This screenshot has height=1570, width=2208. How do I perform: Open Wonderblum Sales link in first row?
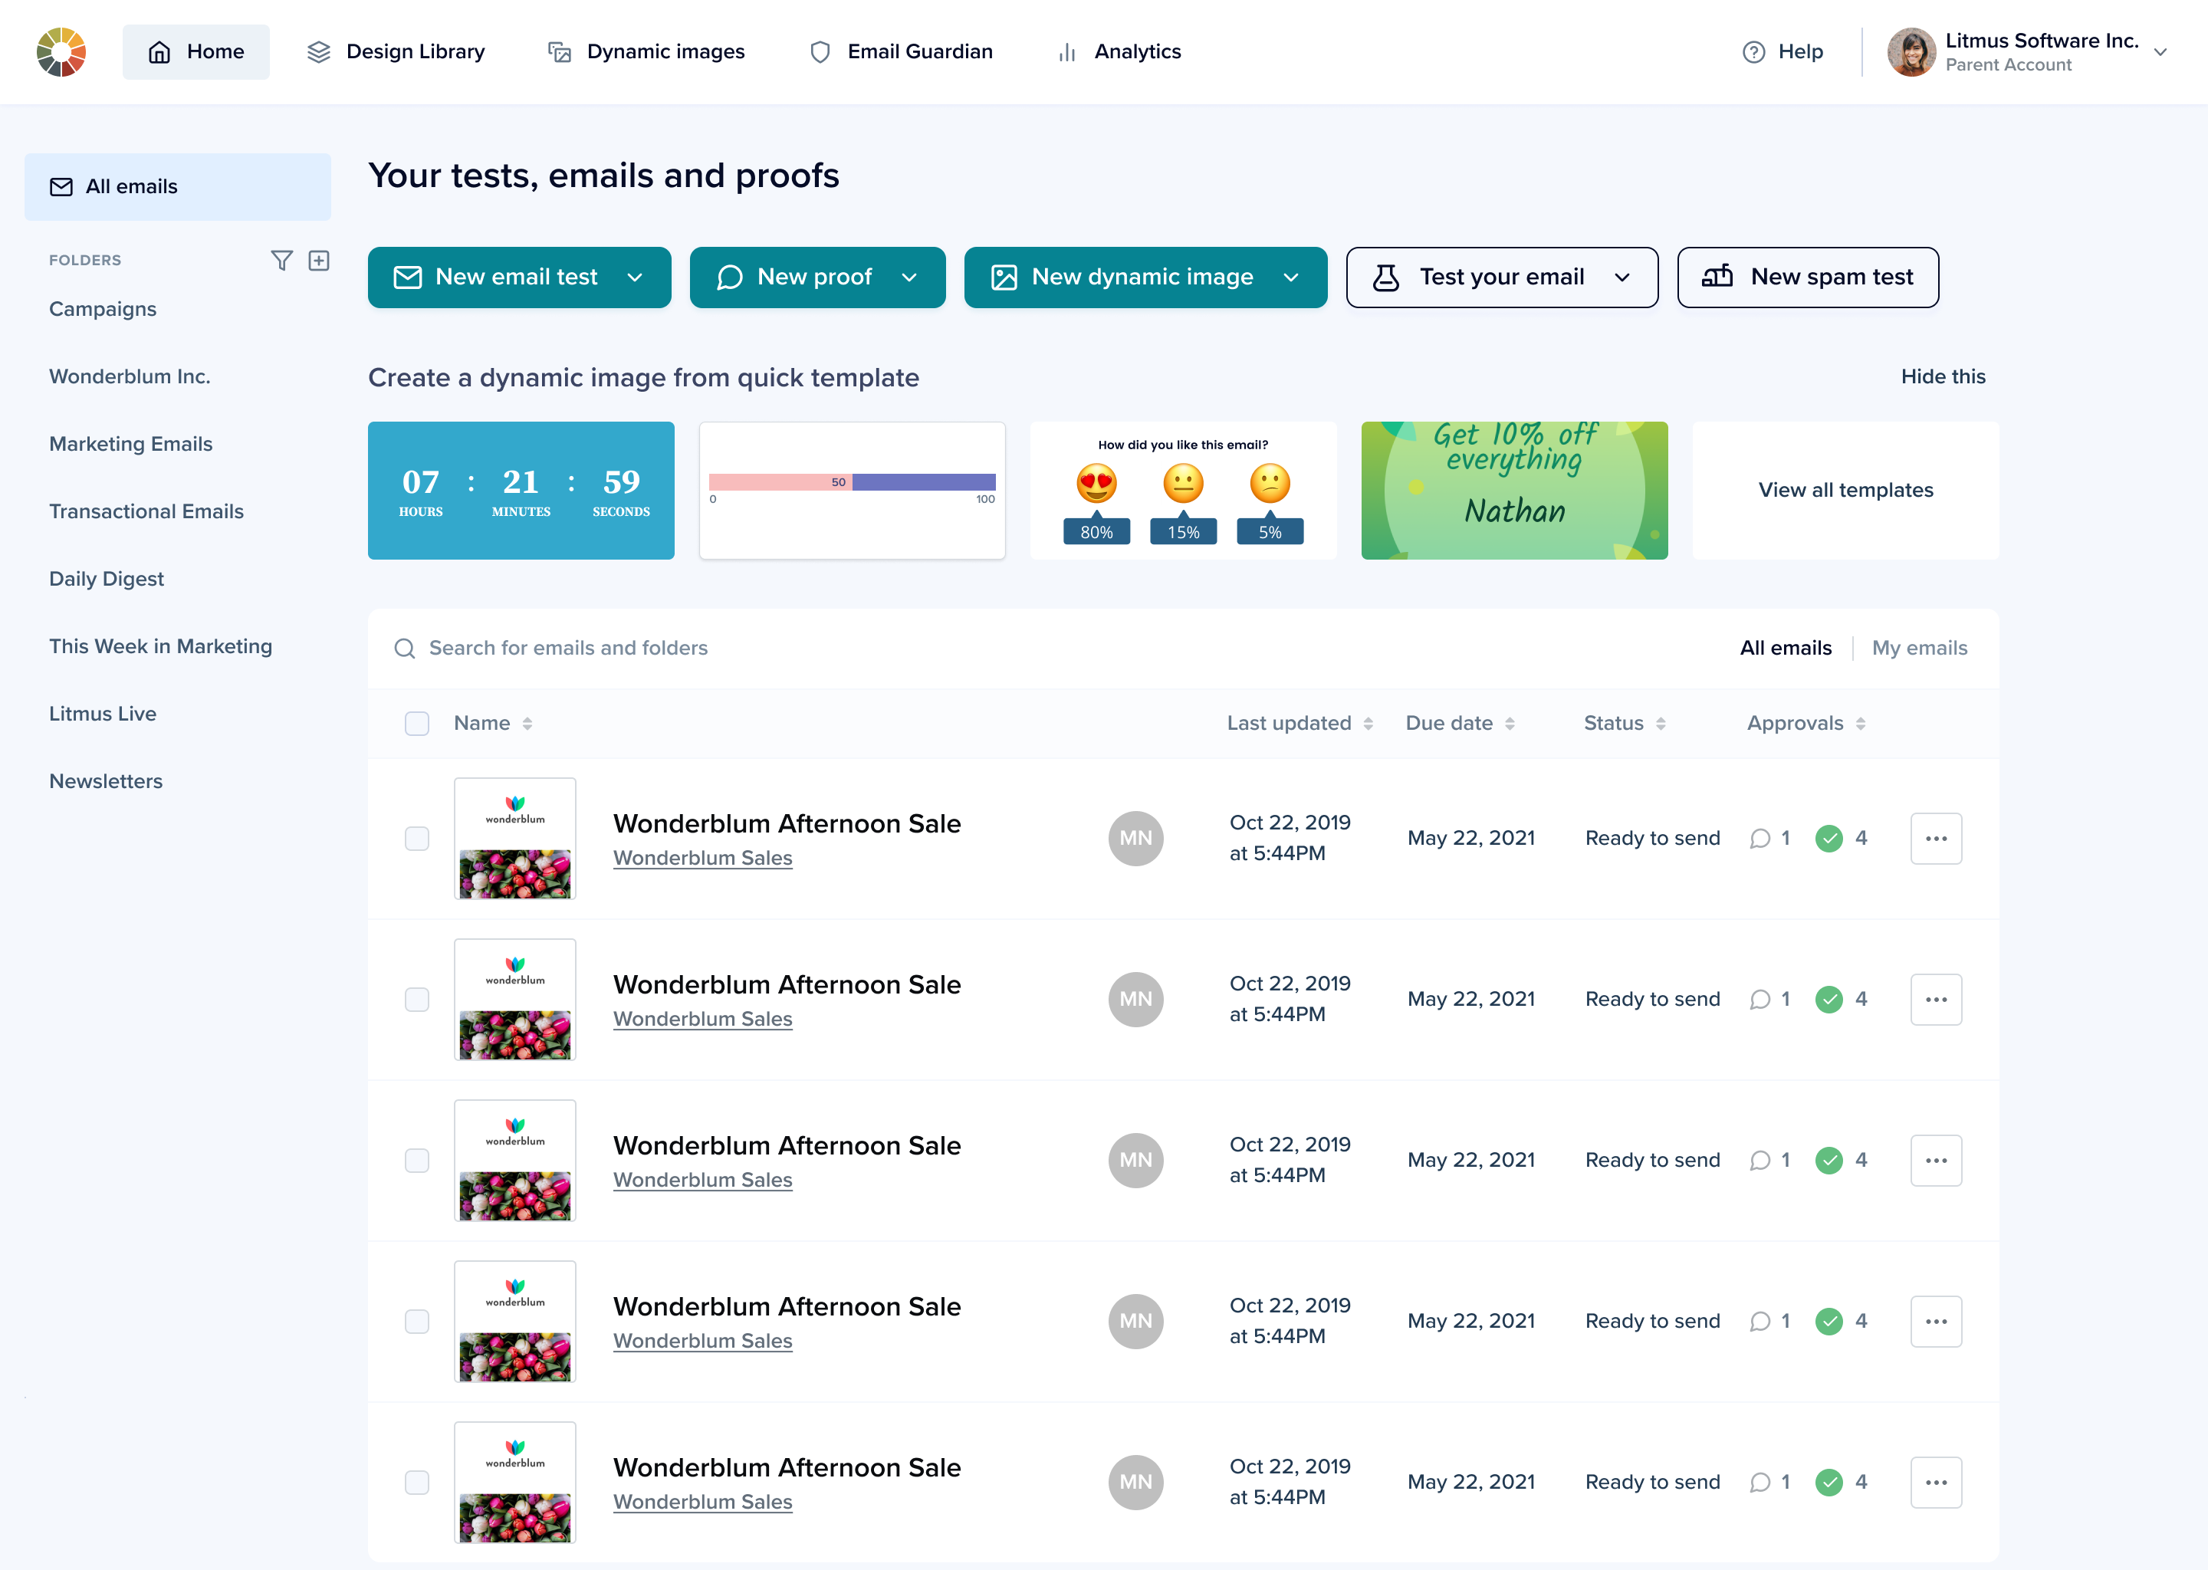click(703, 858)
